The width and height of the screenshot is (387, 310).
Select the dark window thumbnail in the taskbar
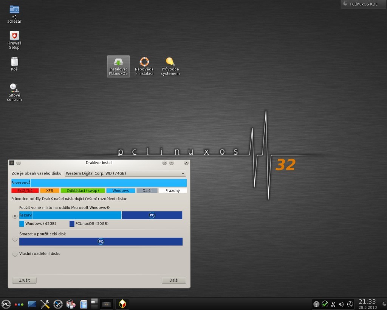[107, 304]
